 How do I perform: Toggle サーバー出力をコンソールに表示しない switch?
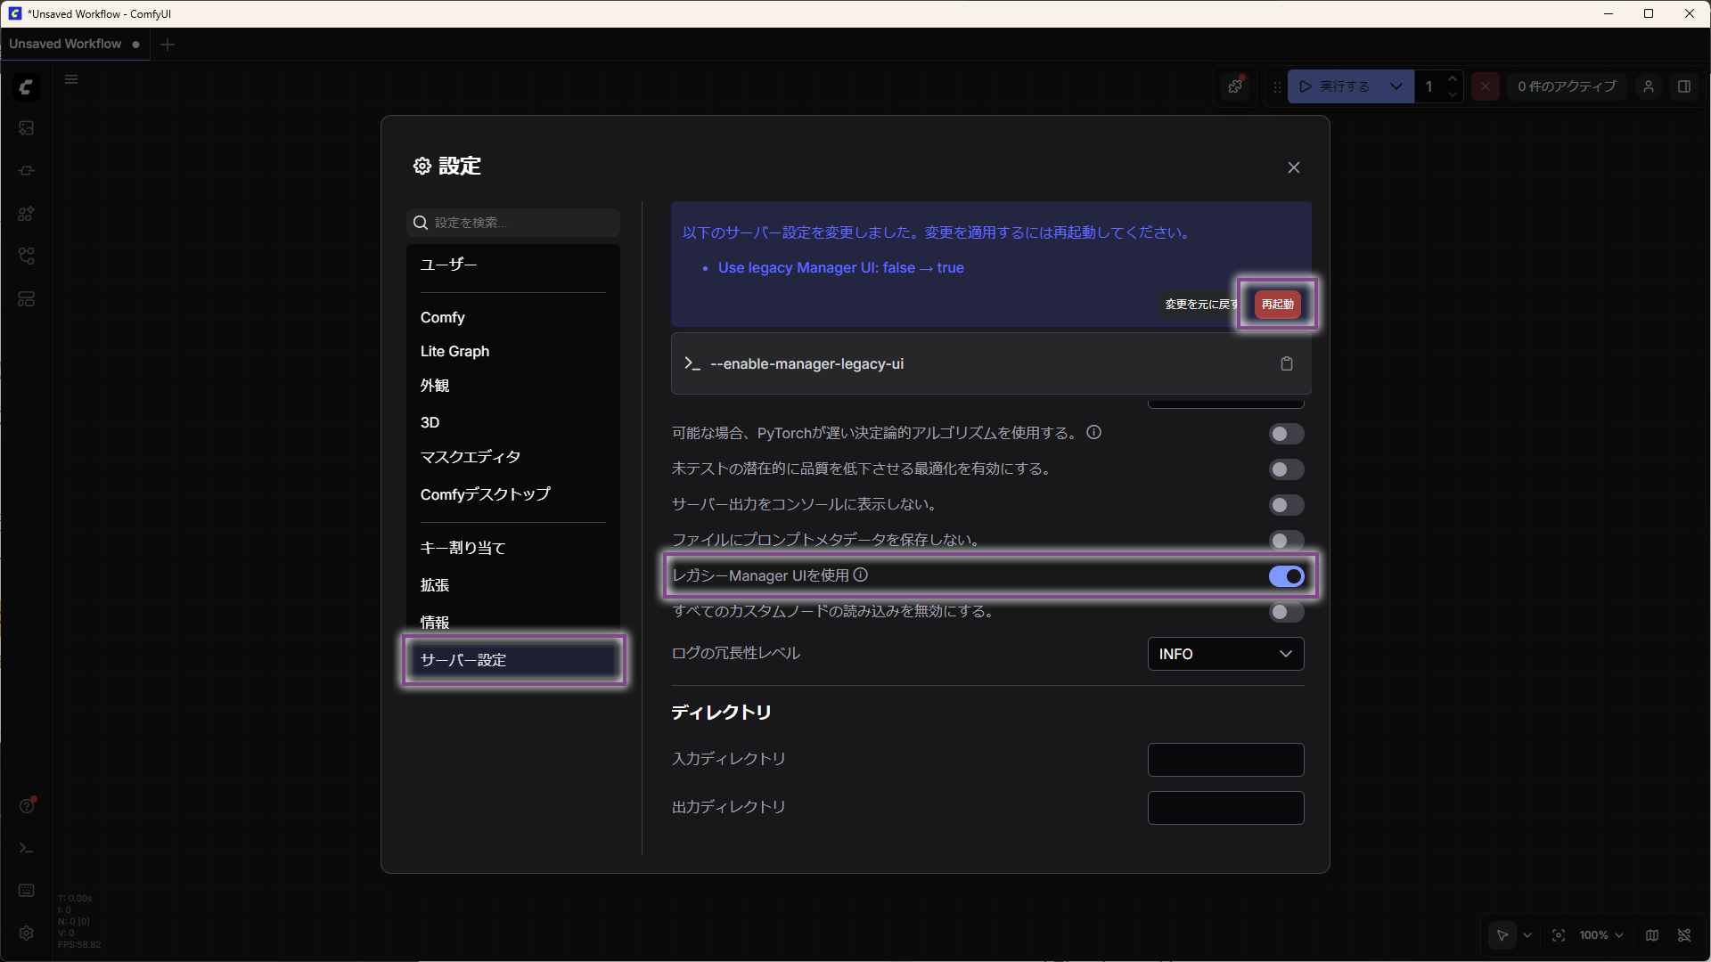coord(1286,505)
